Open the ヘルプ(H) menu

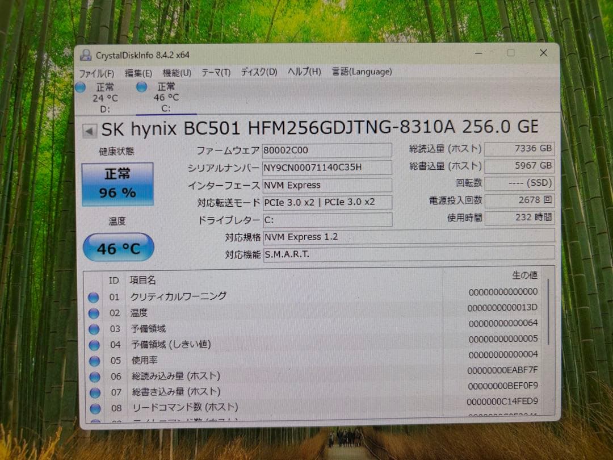tap(304, 72)
